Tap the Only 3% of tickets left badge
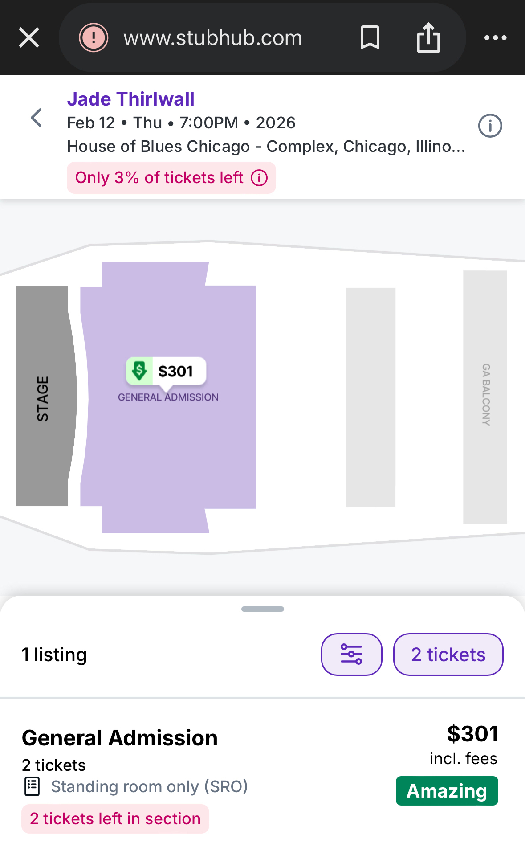The height and width of the screenshot is (851, 525). 159,178
